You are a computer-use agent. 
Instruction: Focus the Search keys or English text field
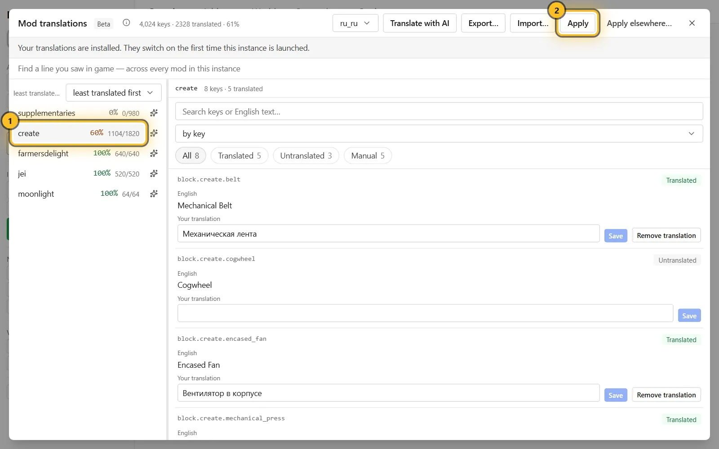(x=439, y=111)
